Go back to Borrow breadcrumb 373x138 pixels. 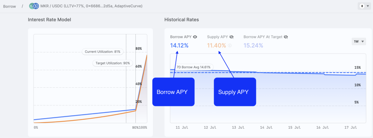pyautogui.click(x=10, y=6)
